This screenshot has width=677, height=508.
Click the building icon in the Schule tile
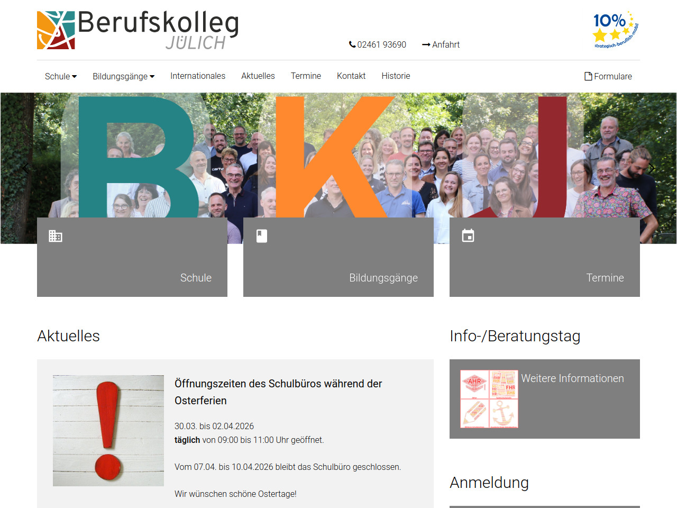click(56, 236)
